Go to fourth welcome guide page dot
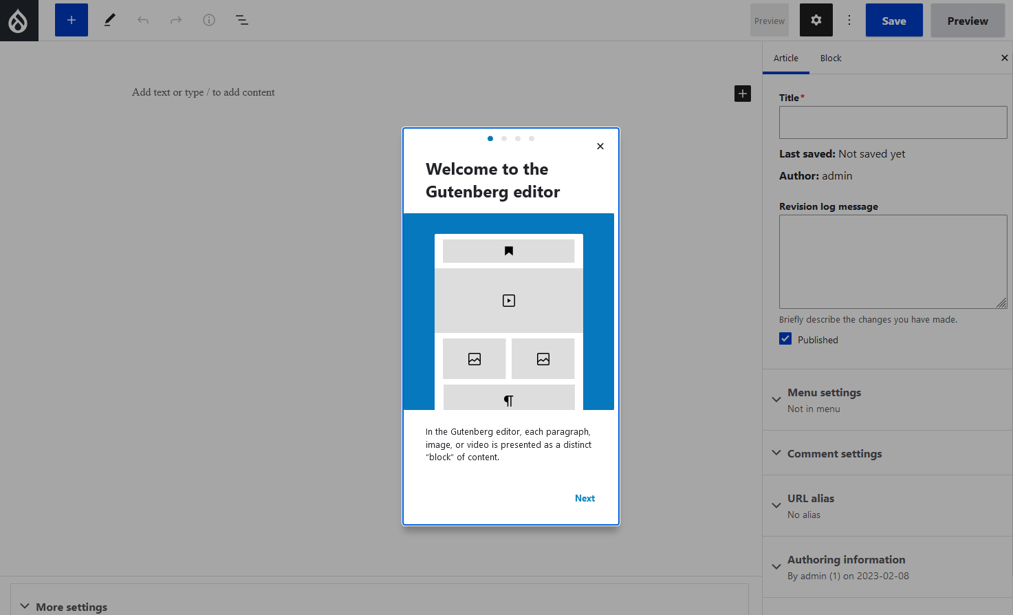The height and width of the screenshot is (615, 1013). [x=532, y=138]
